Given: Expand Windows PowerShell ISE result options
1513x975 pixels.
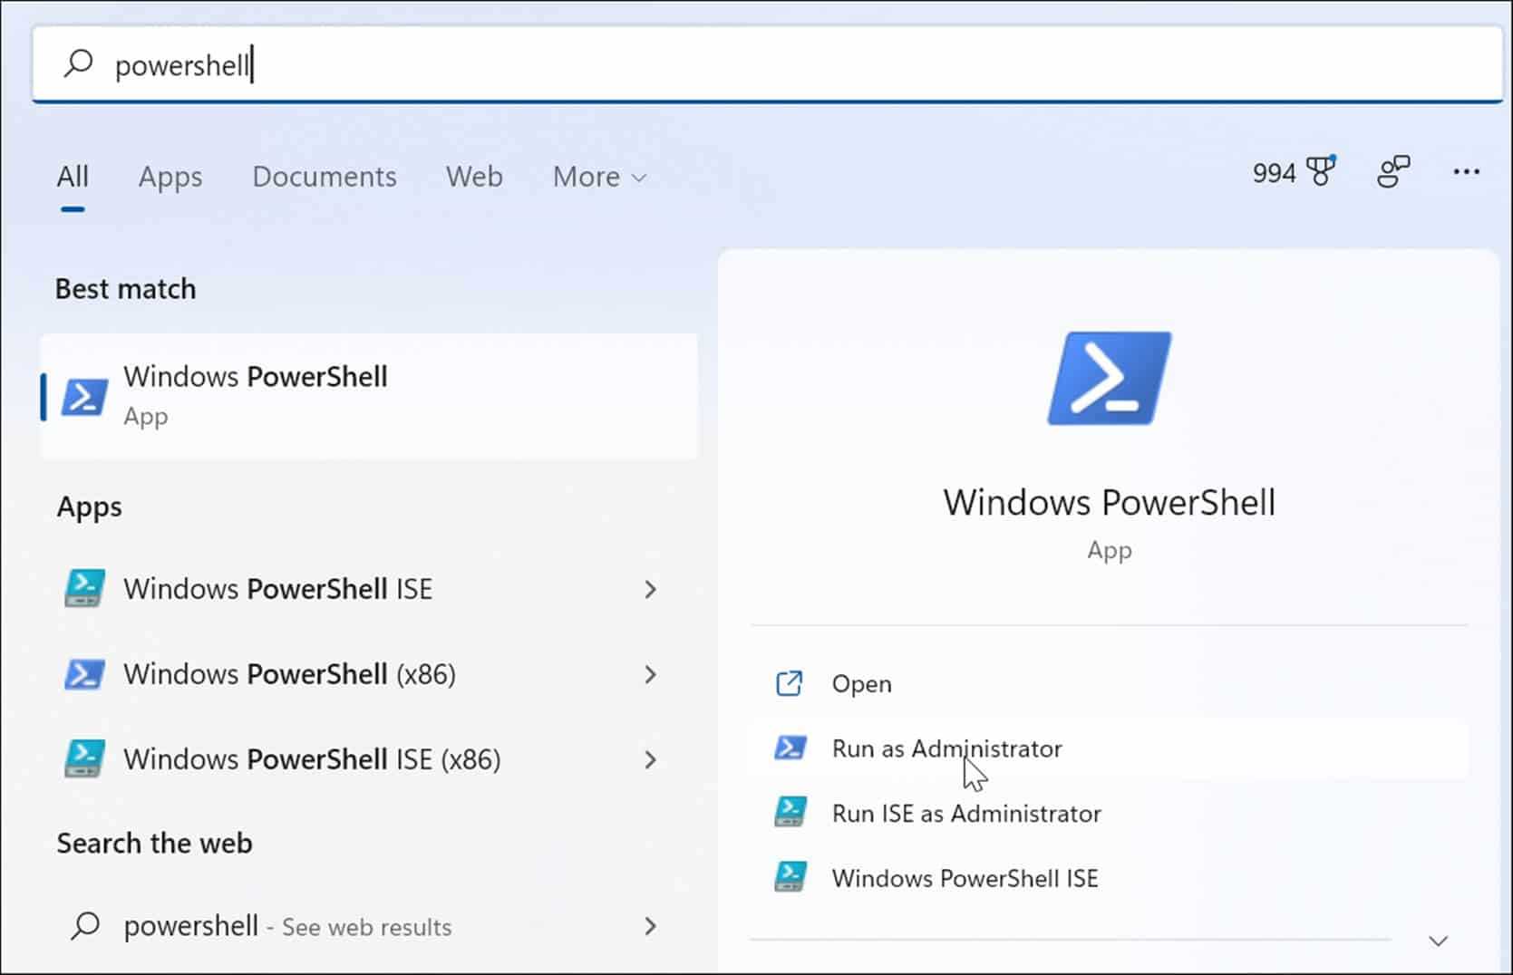Looking at the screenshot, I should coord(650,589).
